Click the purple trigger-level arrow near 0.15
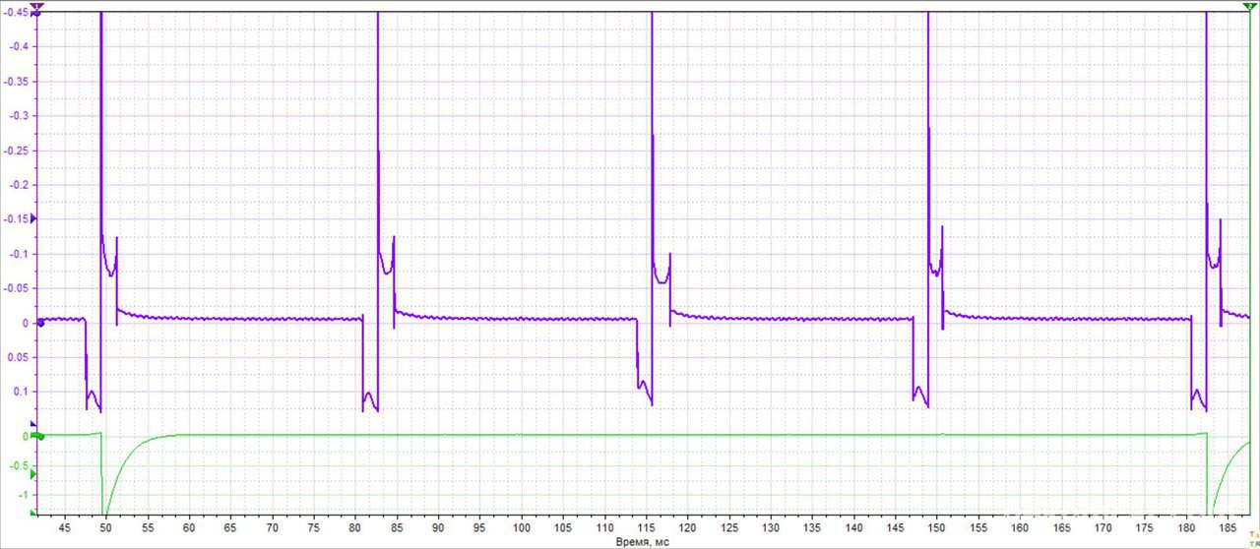The image size is (1260, 549). tap(34, 217)
